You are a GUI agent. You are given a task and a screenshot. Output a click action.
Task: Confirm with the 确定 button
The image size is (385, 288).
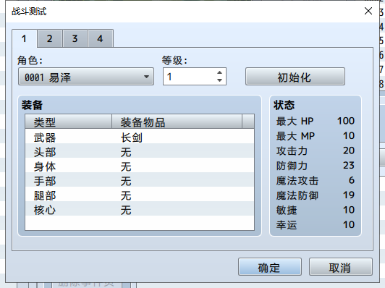coord(270,267)
